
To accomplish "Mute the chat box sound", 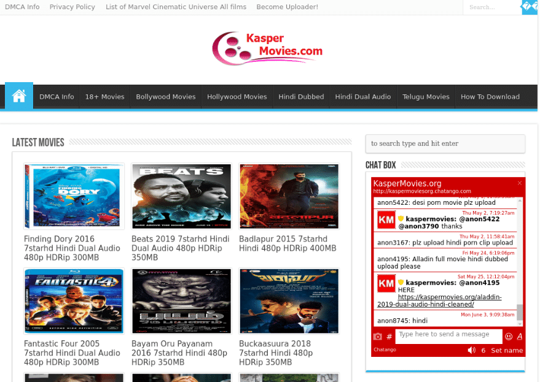I will (471, 350).
